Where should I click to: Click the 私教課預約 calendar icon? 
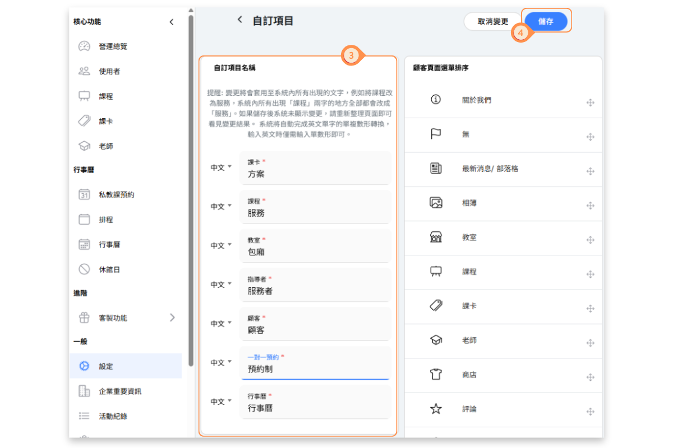coord(84,195)
